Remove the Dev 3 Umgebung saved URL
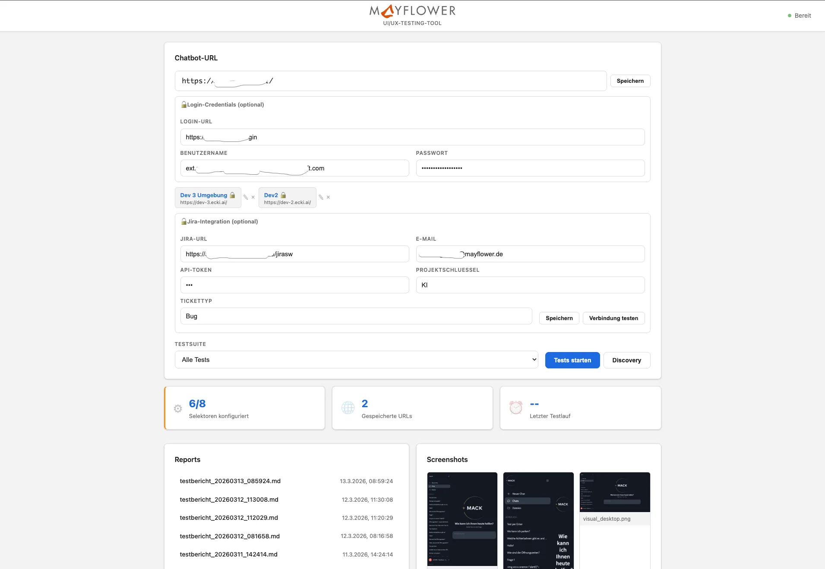The width and height of the screenshot is (825, 569). [x=253, y=197]
